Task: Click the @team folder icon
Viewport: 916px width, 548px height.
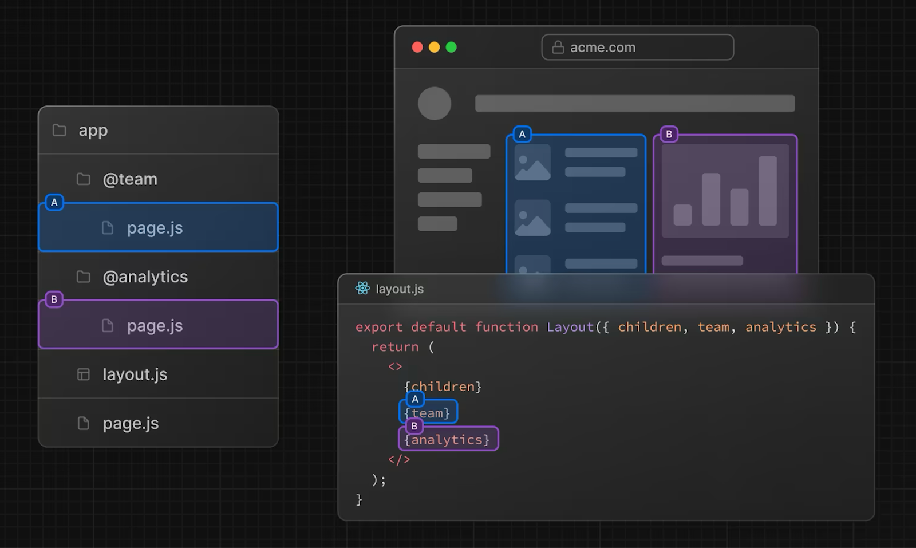Action: click(x=84, y=179)
